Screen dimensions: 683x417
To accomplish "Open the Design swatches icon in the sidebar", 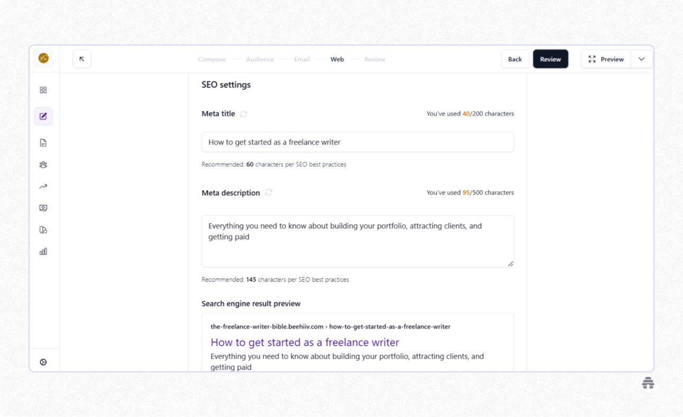I will 43,229.
